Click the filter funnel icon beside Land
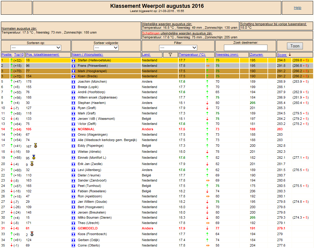314x248 pixels. (x=170, y=55)
